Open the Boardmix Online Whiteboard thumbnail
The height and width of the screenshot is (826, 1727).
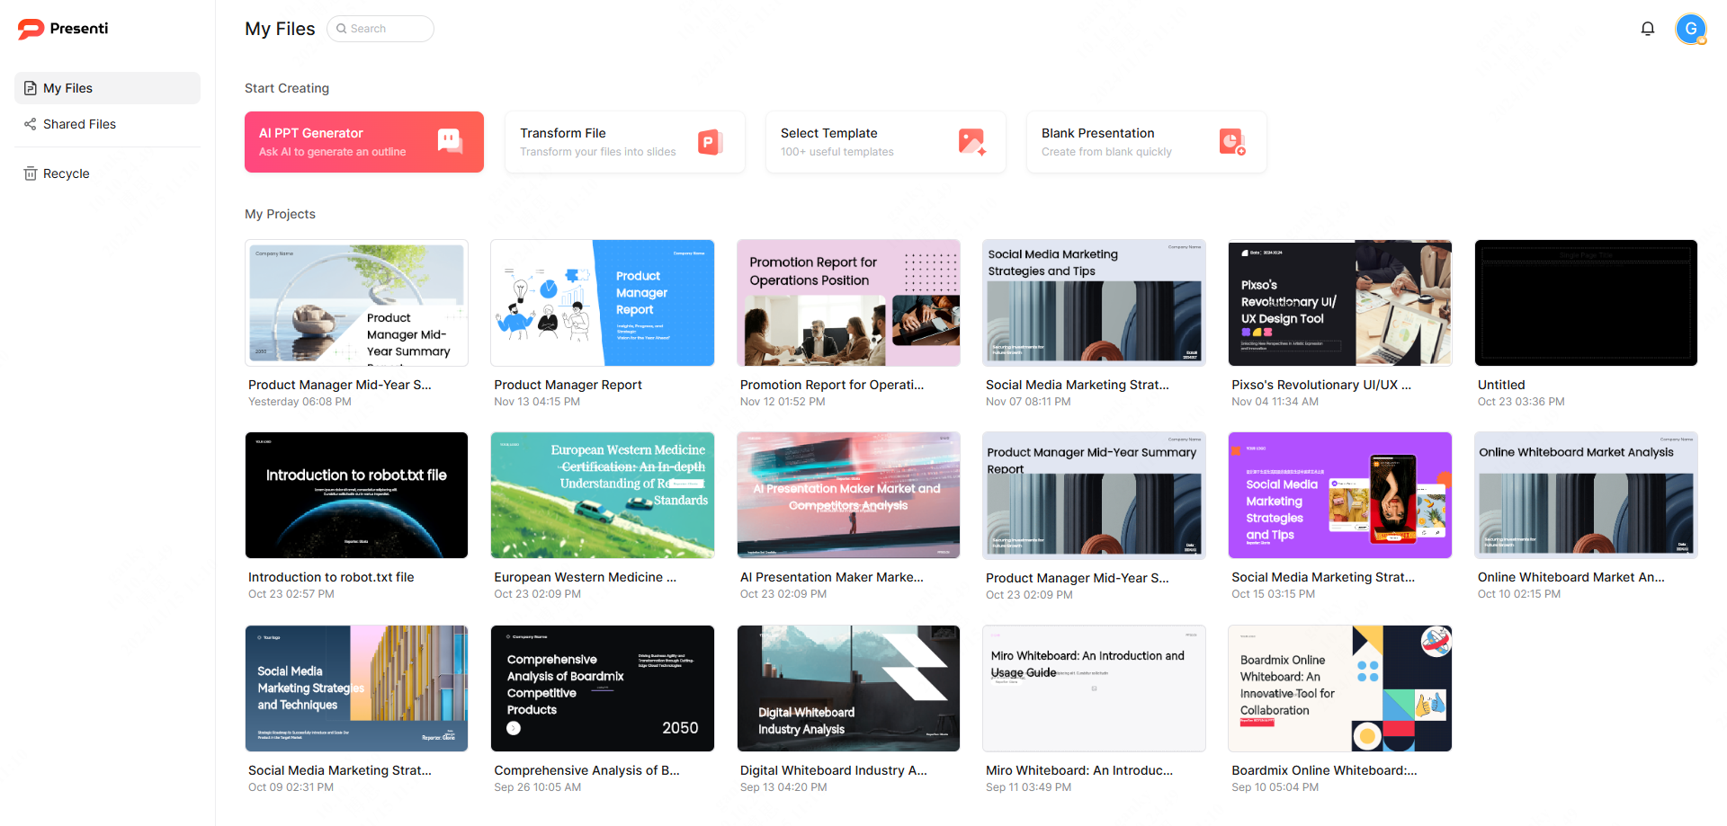1340,688
